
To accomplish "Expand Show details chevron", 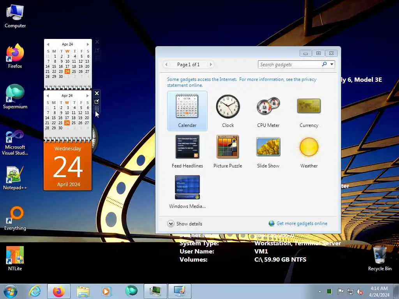I will (x=171, y=224).
